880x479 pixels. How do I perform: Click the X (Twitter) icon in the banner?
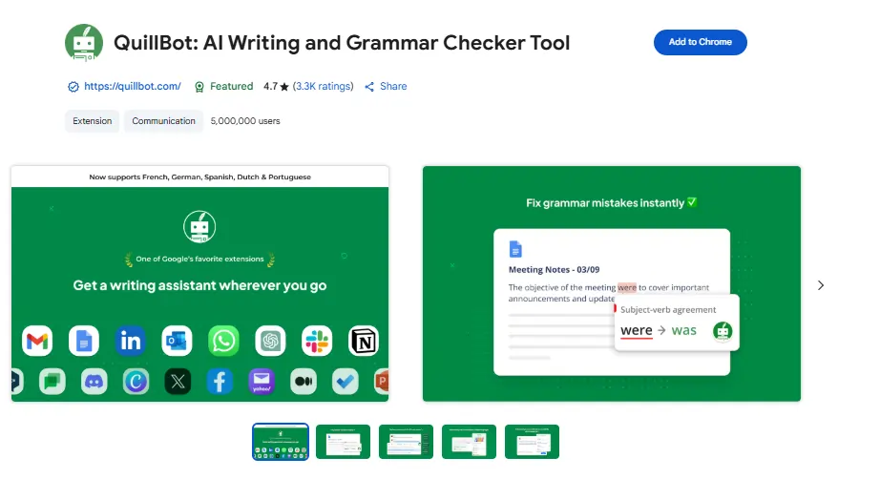click(x=178, y=382)
